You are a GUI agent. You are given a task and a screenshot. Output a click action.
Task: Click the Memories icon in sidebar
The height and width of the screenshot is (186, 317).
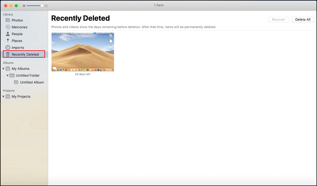(8, 27)
